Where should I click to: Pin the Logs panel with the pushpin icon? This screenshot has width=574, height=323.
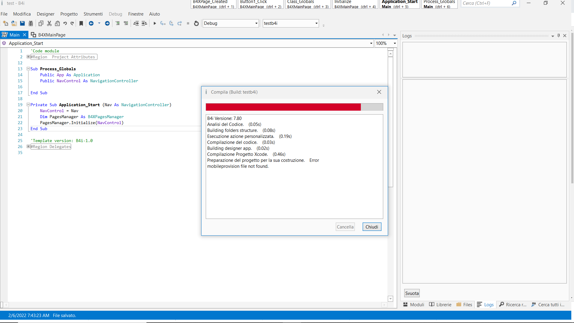(x=558, y=36)
